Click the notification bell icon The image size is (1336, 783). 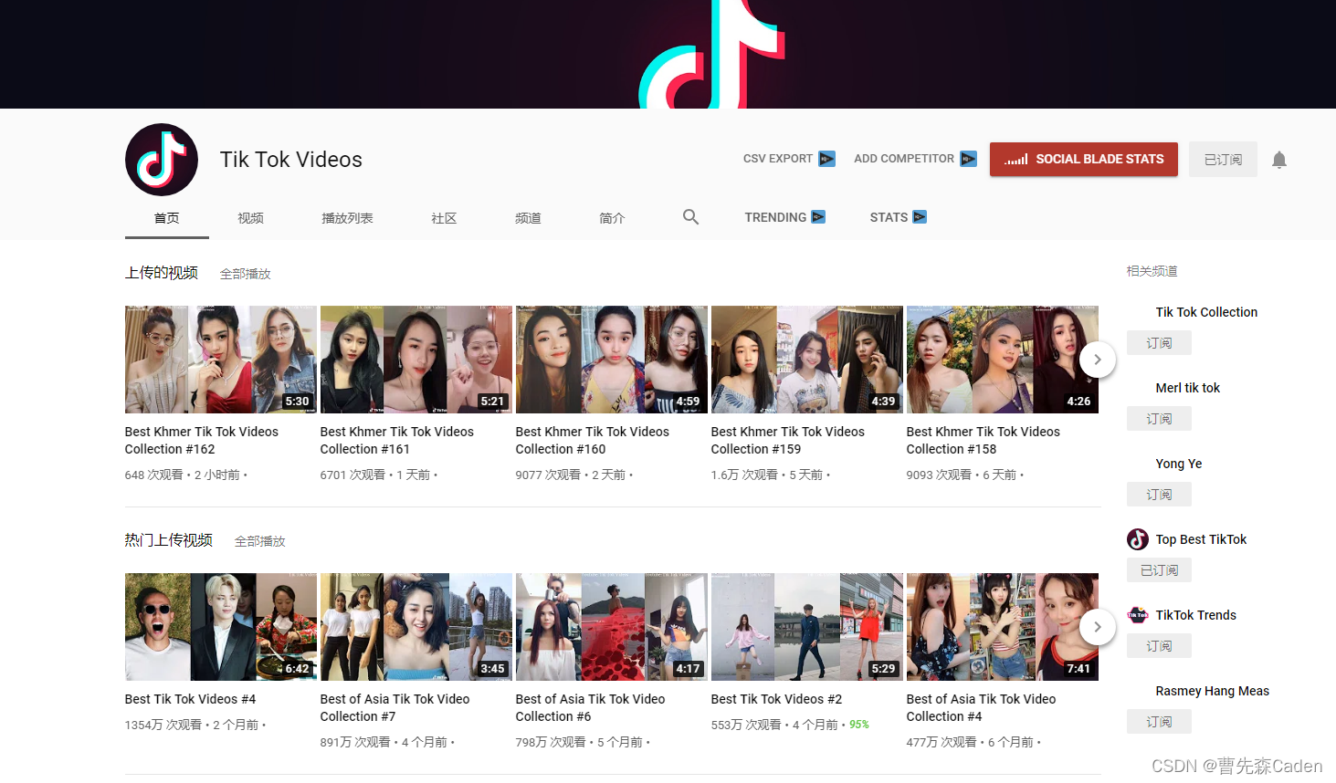click(x=1279, y=160)
